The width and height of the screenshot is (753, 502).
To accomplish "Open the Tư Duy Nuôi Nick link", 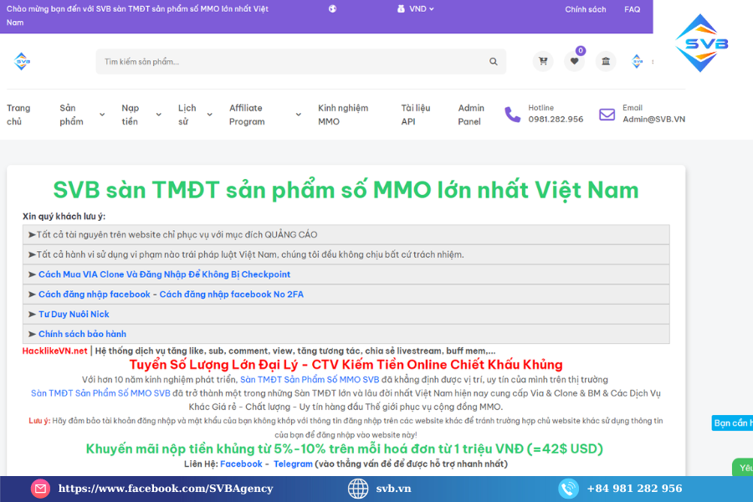I will [x=74, y=315].
